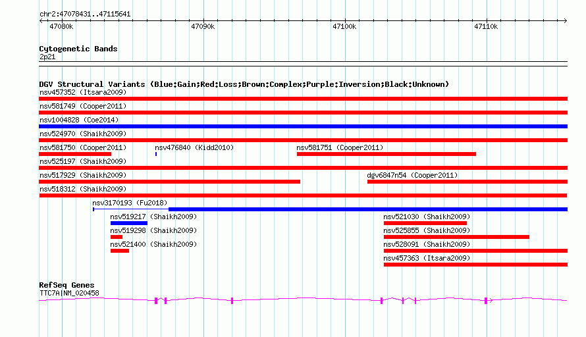Click the 47080k ruler label
The image size is (586, 337).
(61, 26)
